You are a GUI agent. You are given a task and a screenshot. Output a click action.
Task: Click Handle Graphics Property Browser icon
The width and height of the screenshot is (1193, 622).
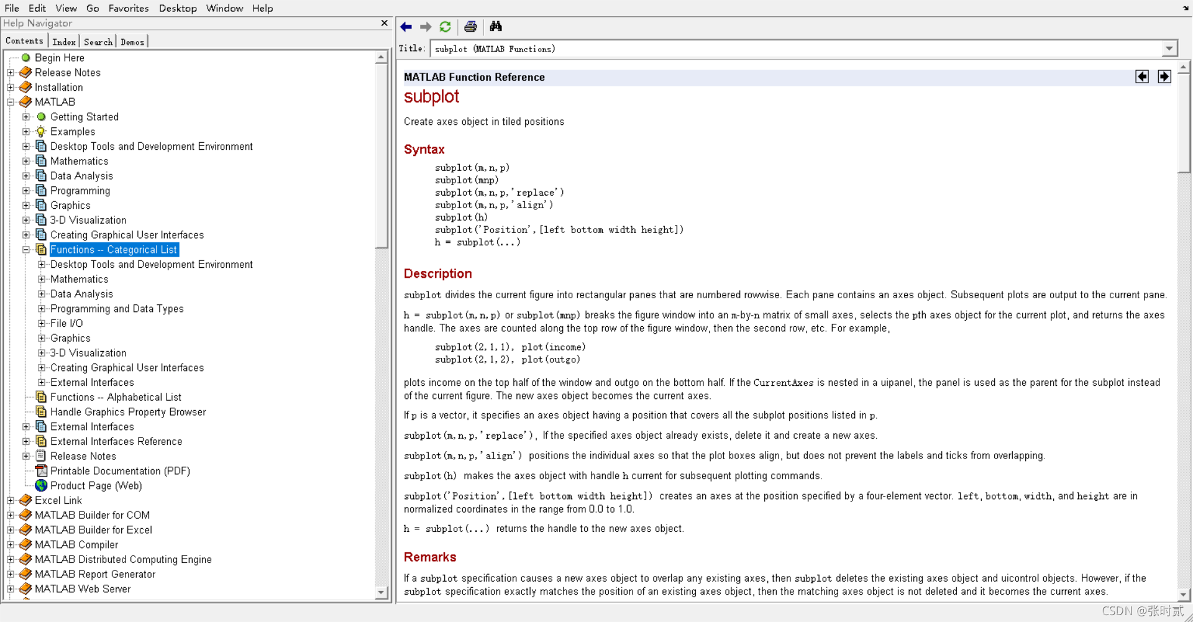pyautogui.click(x=41, y=411)
